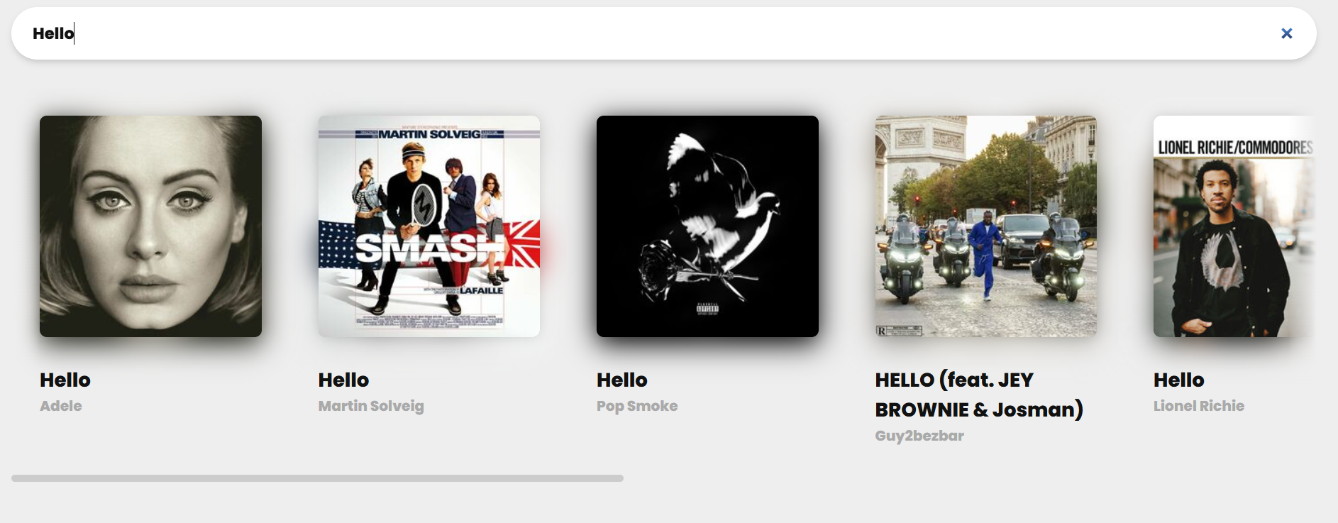Select the Pop Smoke black album artwork

pos(707,226)
